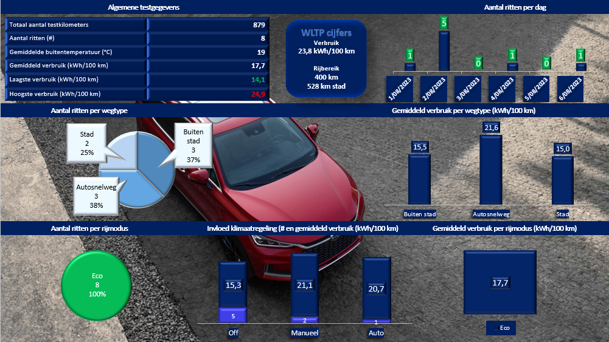This screenshot has height=342, width=609.
Task: Click the 4/08/2023 date axis label
Action: coord(502,89)
